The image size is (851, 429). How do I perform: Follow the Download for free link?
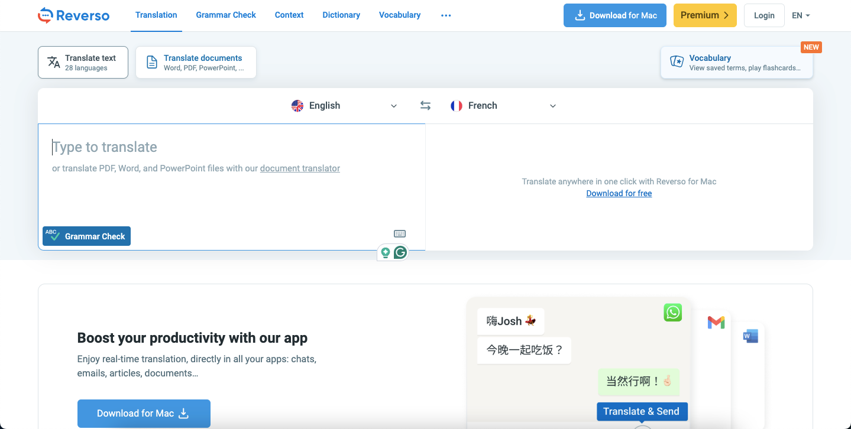619,193
